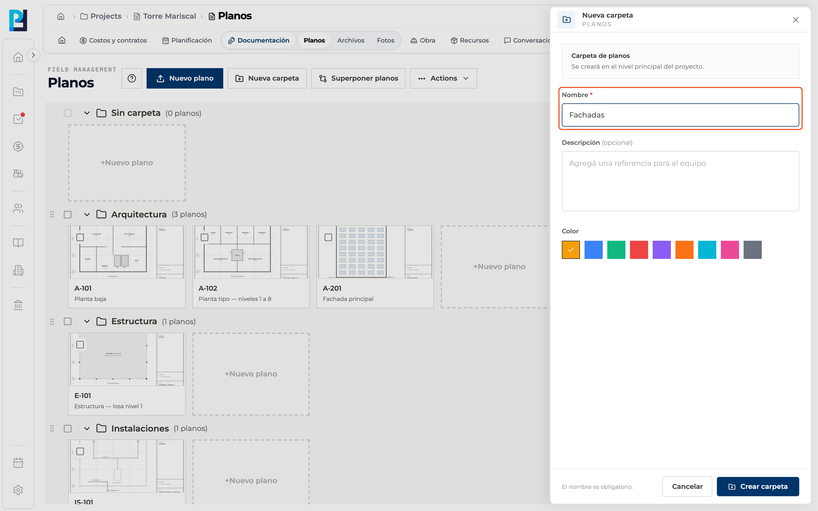This screenshot has width=818, height=511.
Task: Expand the left sidebar with arrow toggle
Action: (x=33, y=55)
